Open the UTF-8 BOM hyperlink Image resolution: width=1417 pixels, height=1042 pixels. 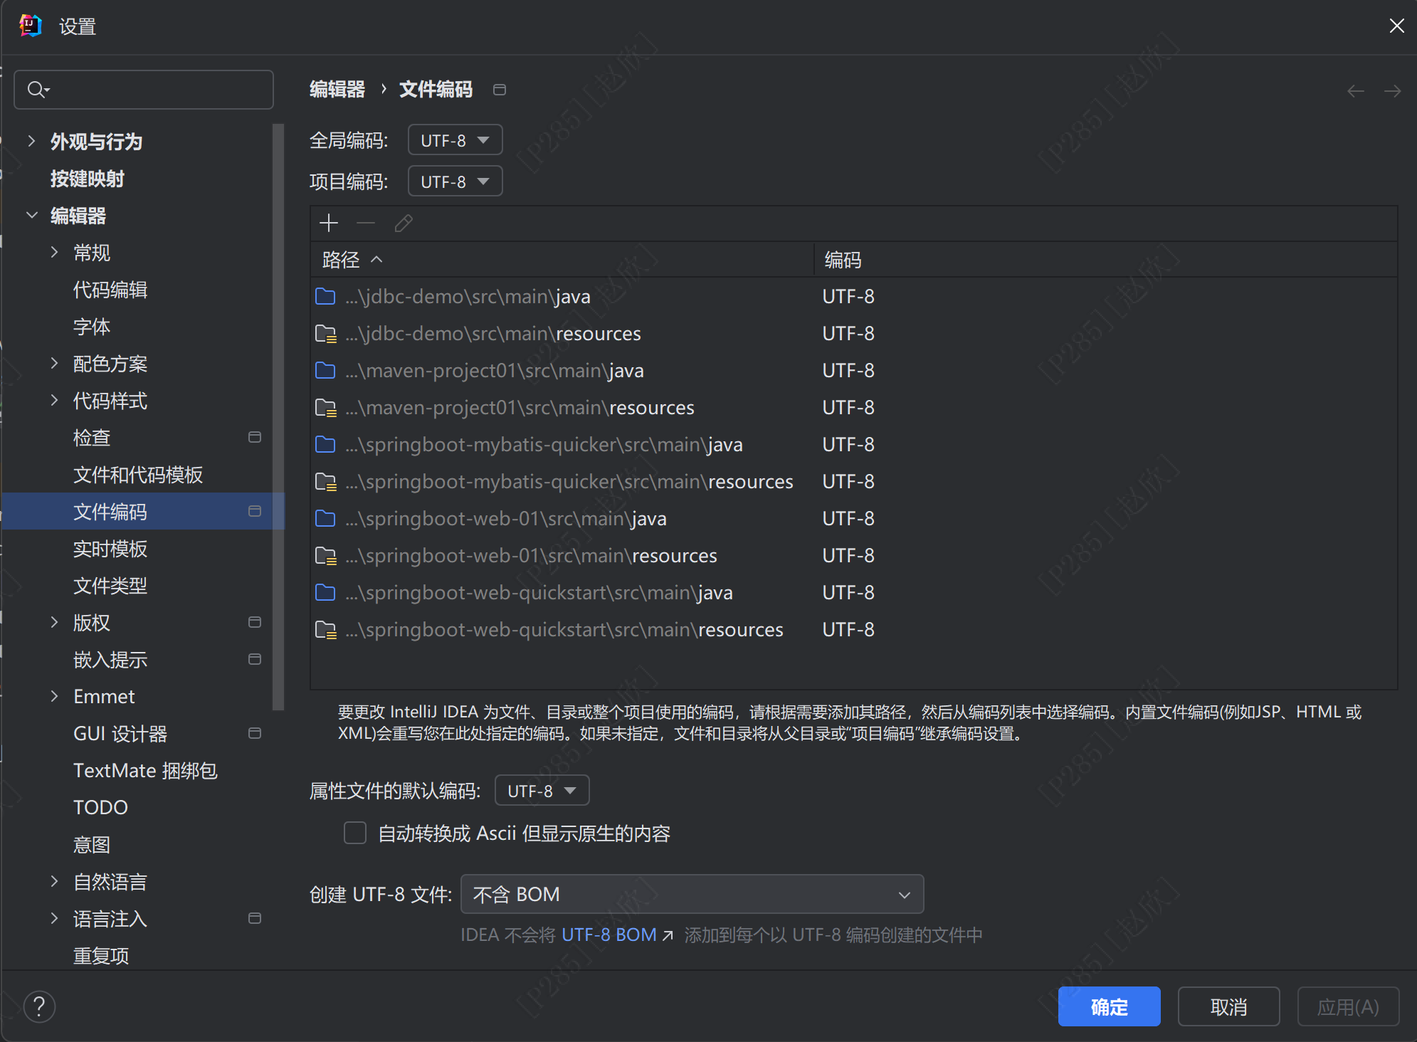609,935
